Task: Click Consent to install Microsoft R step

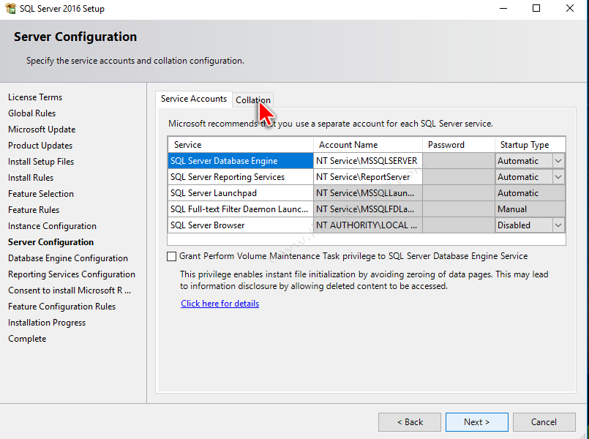Action: pos(70,291)
